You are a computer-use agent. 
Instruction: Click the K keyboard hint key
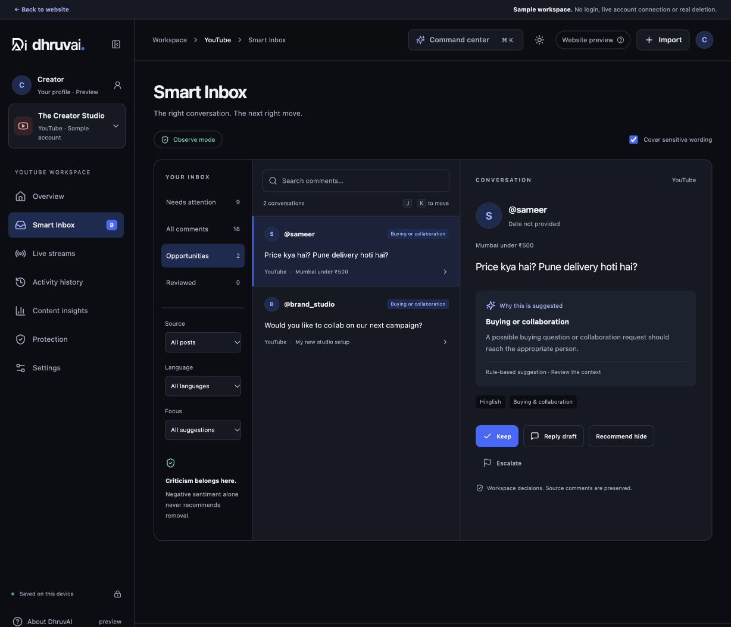[421, 203]
